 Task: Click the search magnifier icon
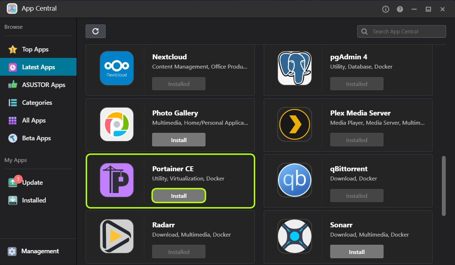[364, 32]
